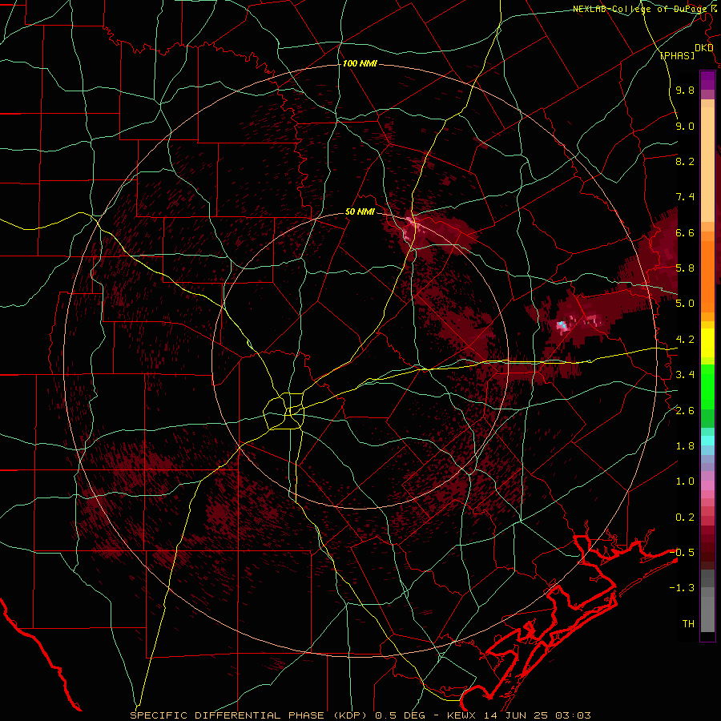Image resolution: width=721 pixels, height=721 pixels.
Task: Click the 5.8 scale value
Action: [x=685, y=268]
